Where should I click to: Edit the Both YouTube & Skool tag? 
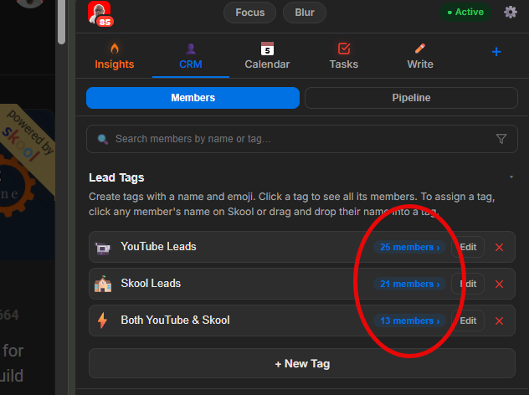[x=468, y=321]
